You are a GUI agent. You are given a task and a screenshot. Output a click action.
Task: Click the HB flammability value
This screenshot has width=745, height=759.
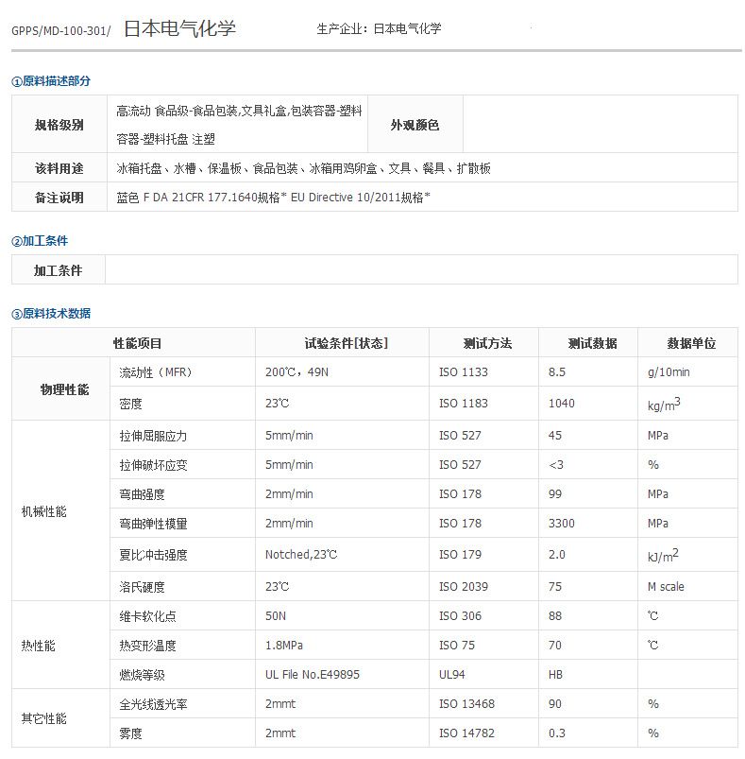555,675
